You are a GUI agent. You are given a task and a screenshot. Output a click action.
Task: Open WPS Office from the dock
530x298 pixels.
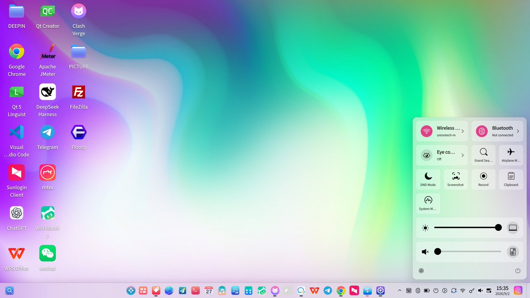314,290
